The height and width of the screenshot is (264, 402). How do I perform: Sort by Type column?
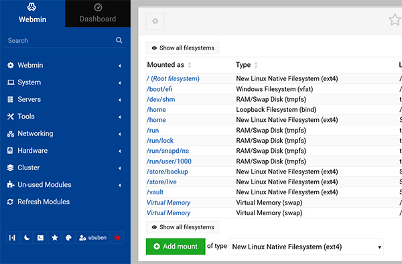pos(247,65)
